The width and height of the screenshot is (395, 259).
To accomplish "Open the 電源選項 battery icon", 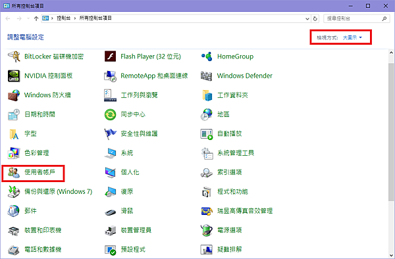I will coord(207,230).
